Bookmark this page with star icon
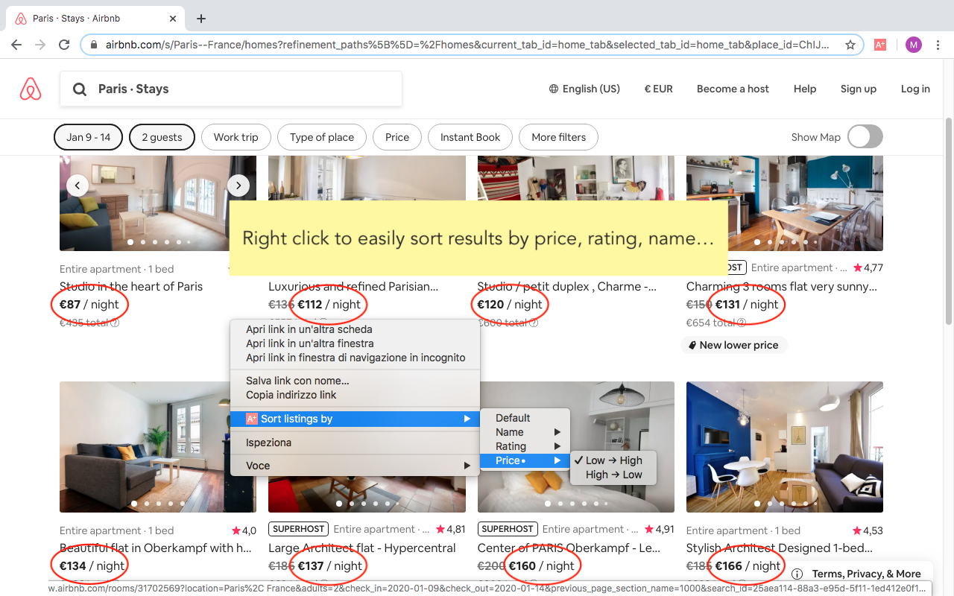 click(850, 45)
